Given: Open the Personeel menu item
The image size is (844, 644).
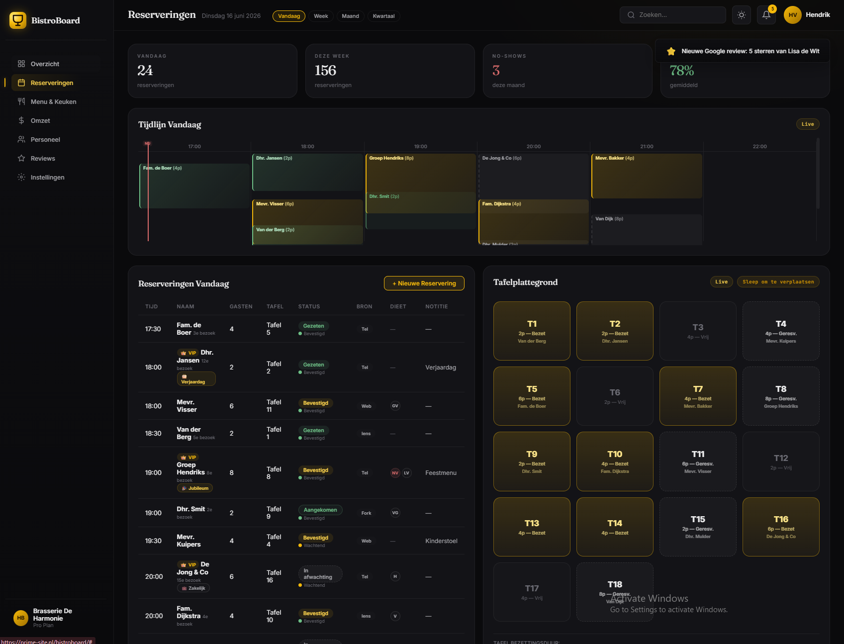Looking at the screenshot, I should pos(56,139).
